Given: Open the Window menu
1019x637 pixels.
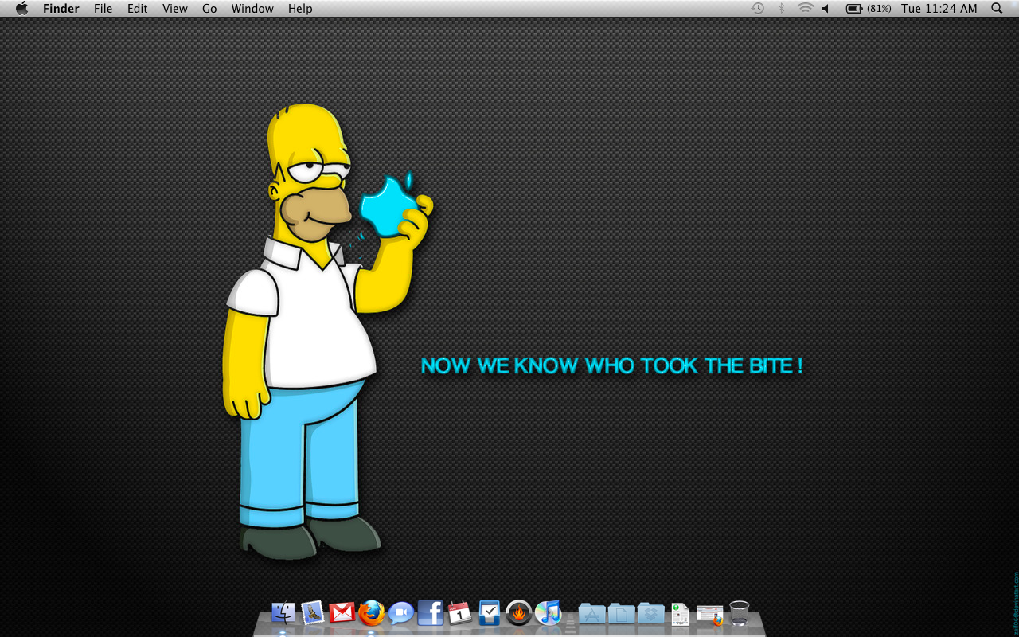Looking at the screenshot, I should pos(252,9).
